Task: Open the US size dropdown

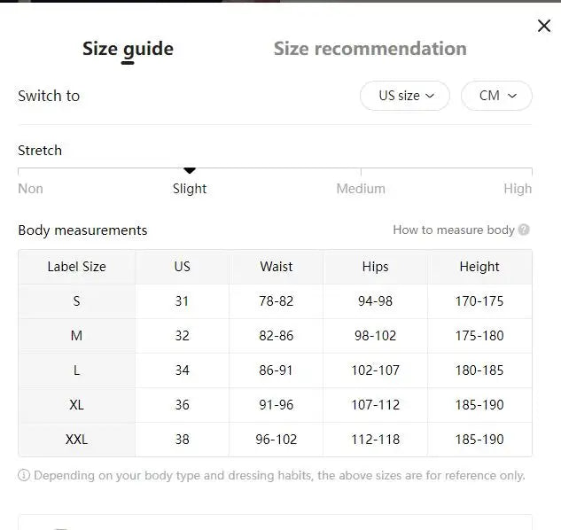Action: click(405, 96)
